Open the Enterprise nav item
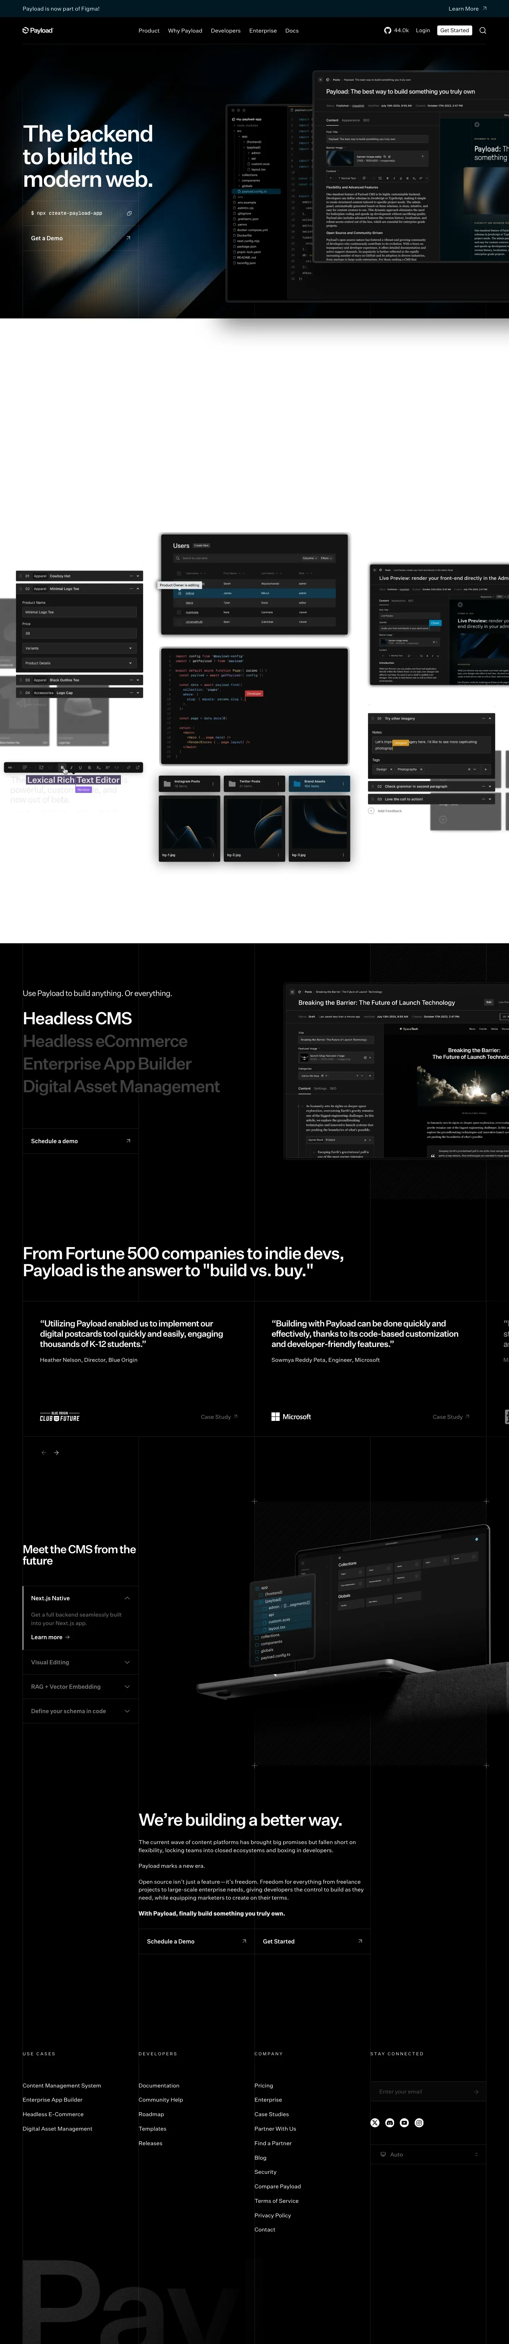Screen dimensions: 509x2344 (263, 30)
